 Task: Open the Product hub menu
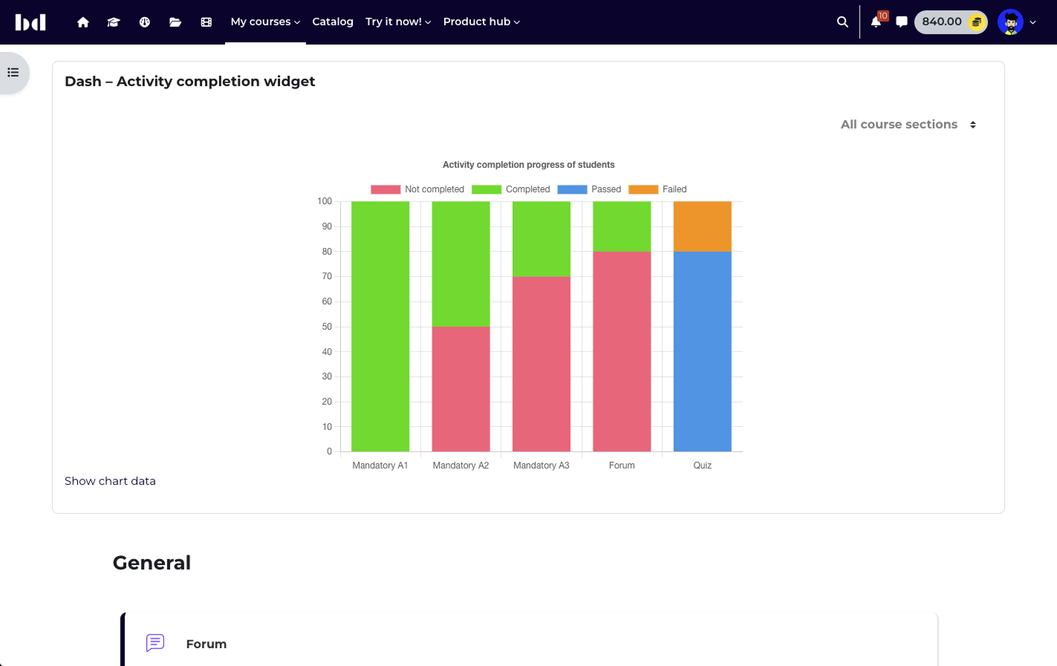[481, 22]
